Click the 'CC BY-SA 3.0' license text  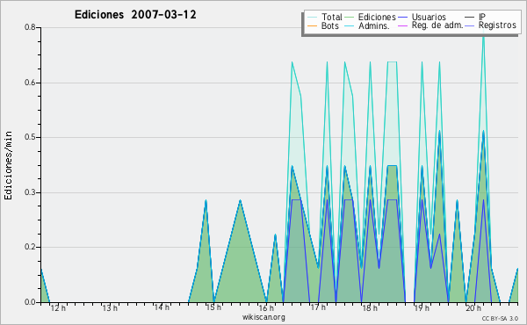click(x=500, y=318)
